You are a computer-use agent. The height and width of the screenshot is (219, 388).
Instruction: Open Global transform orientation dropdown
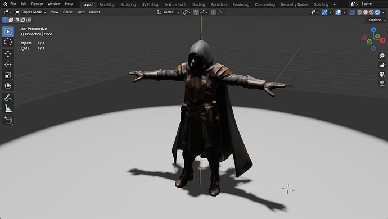click(168, 12)
